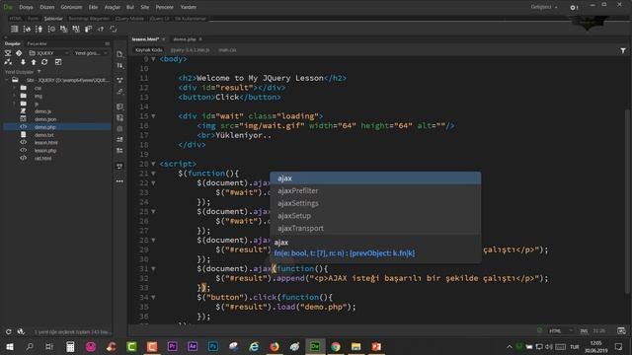Switch to the demo.php document tab

185,39
